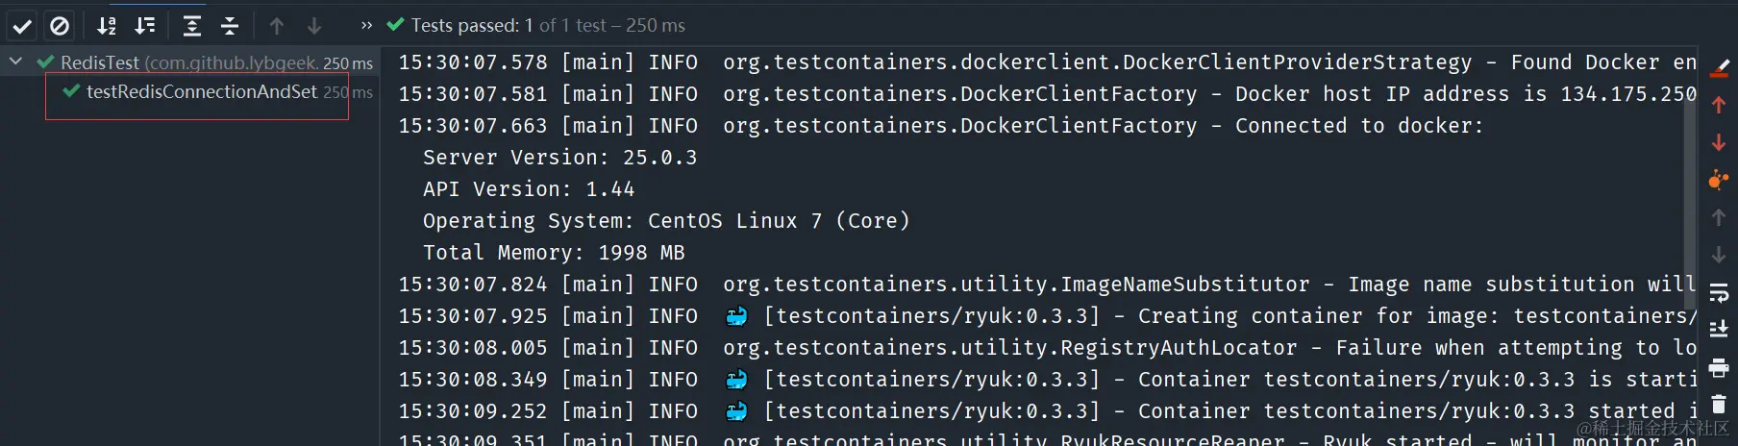Toggle soft-wrap for console output
This screenshot has width=1738, height=446.
click(x=1719, y=293)
